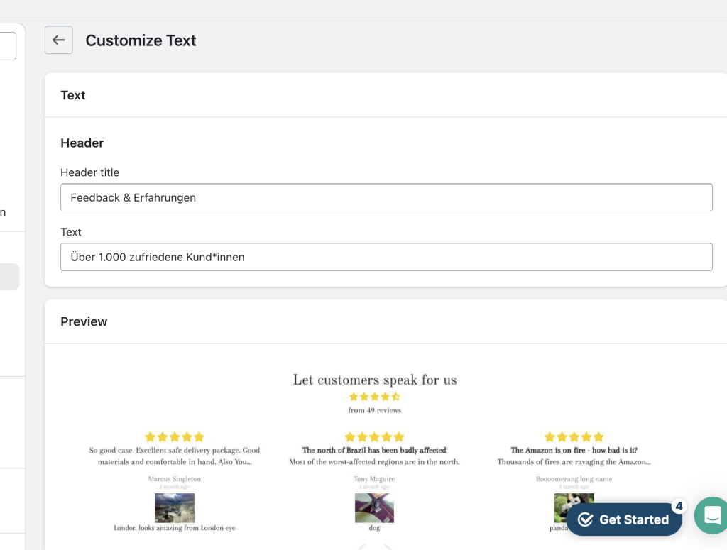
Task: Click 'from 49 reviews' text
Action: coord(375,410)
